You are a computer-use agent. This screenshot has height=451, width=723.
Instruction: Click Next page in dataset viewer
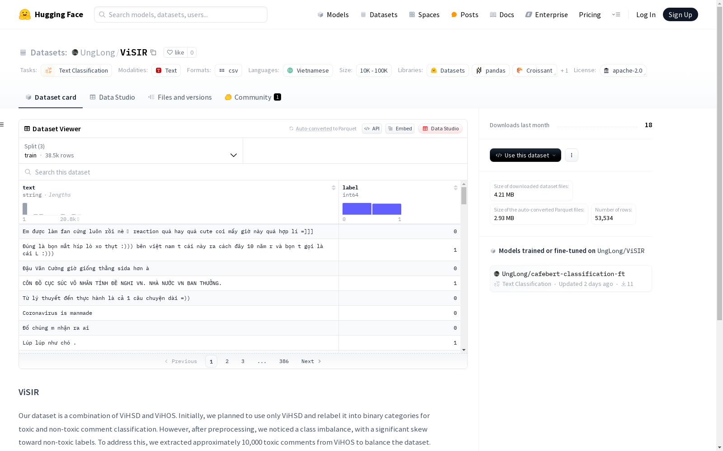(x=311, y=361)
